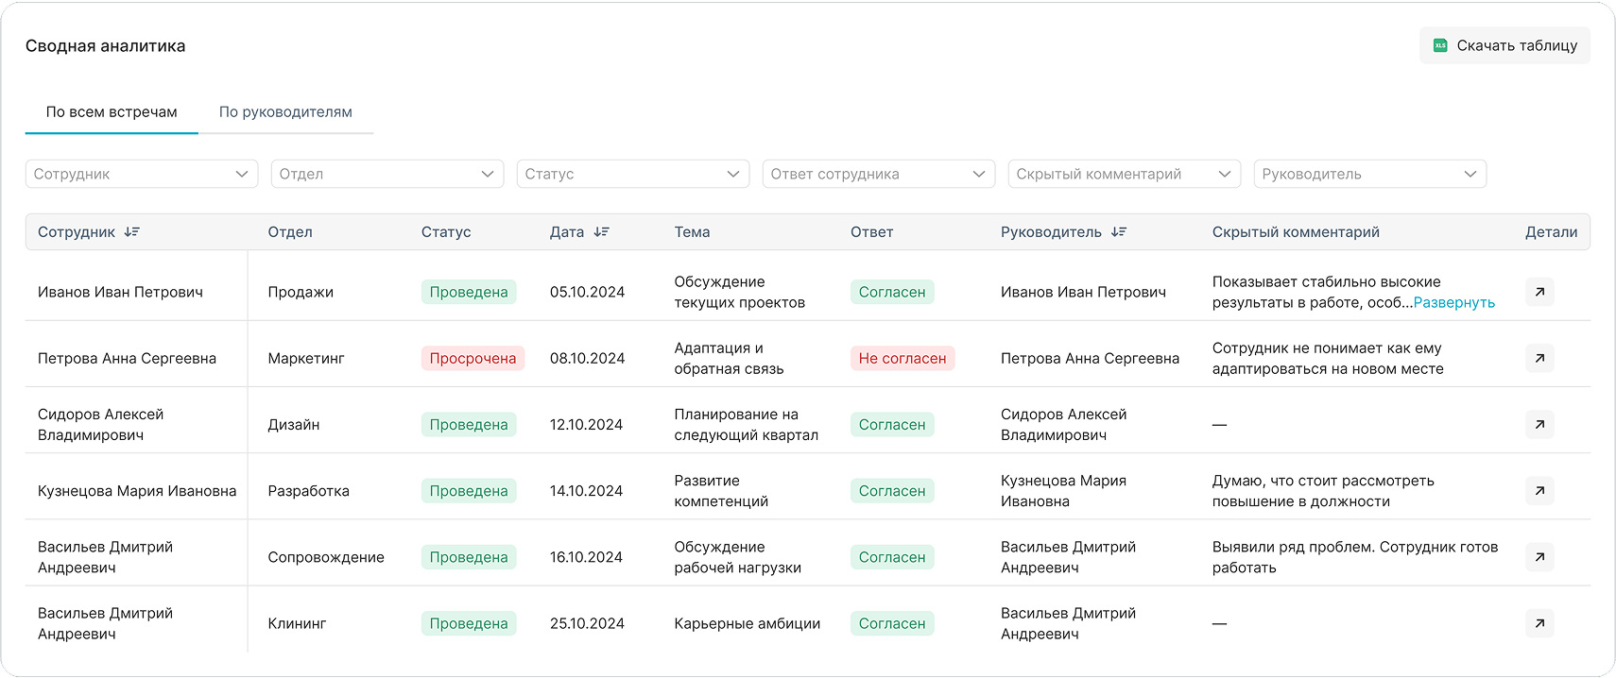This screenshot has width=1616, height=678.
Task: Open the Руководитель filter dropdown
Action: tap(1370, 174)
